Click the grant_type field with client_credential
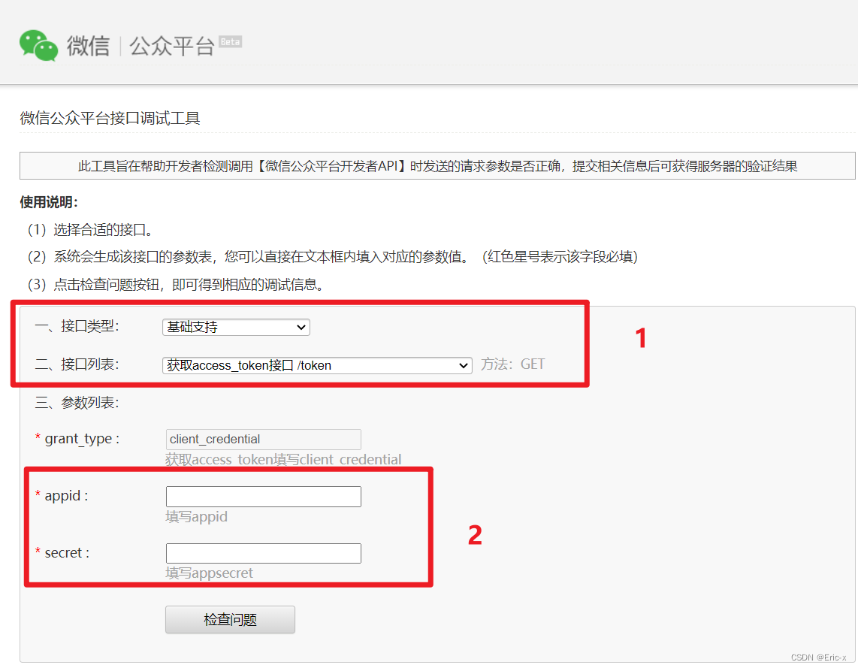The width and height of the screenshot is (858, 668). 263,440
